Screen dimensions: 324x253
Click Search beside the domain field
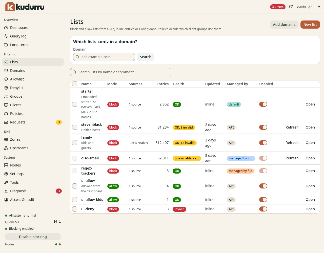pos(146,57)
